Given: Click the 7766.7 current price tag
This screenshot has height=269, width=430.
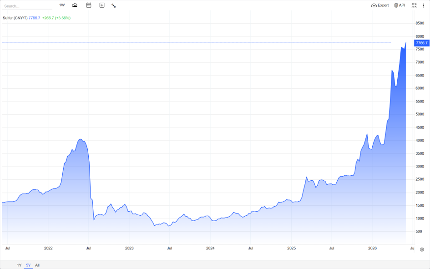Looking at the screenshot, I should (422, 43).
